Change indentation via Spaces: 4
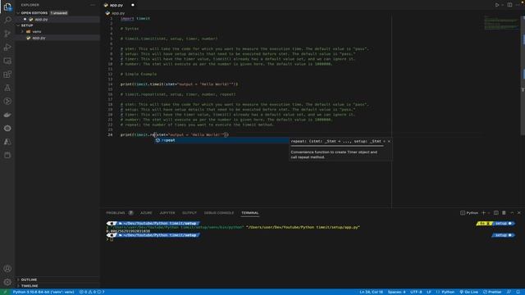This screenshot has width=525, height=295. (x=396, y=292)
